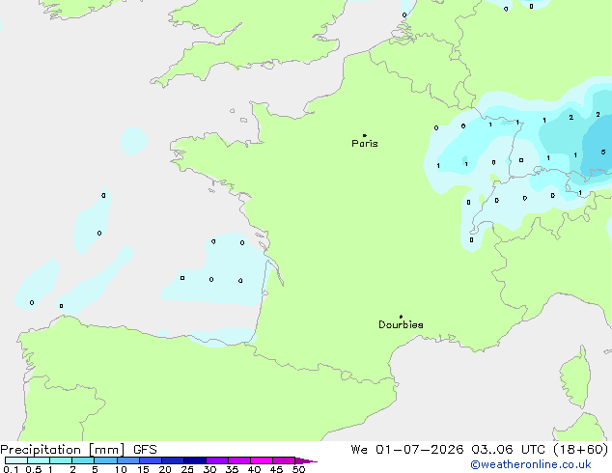Image resolution: width=612 pixels, height=473 pixels.
Task: Select the "Precipitation [mm] GFS" title text
Action: click(x=78, y=450)
